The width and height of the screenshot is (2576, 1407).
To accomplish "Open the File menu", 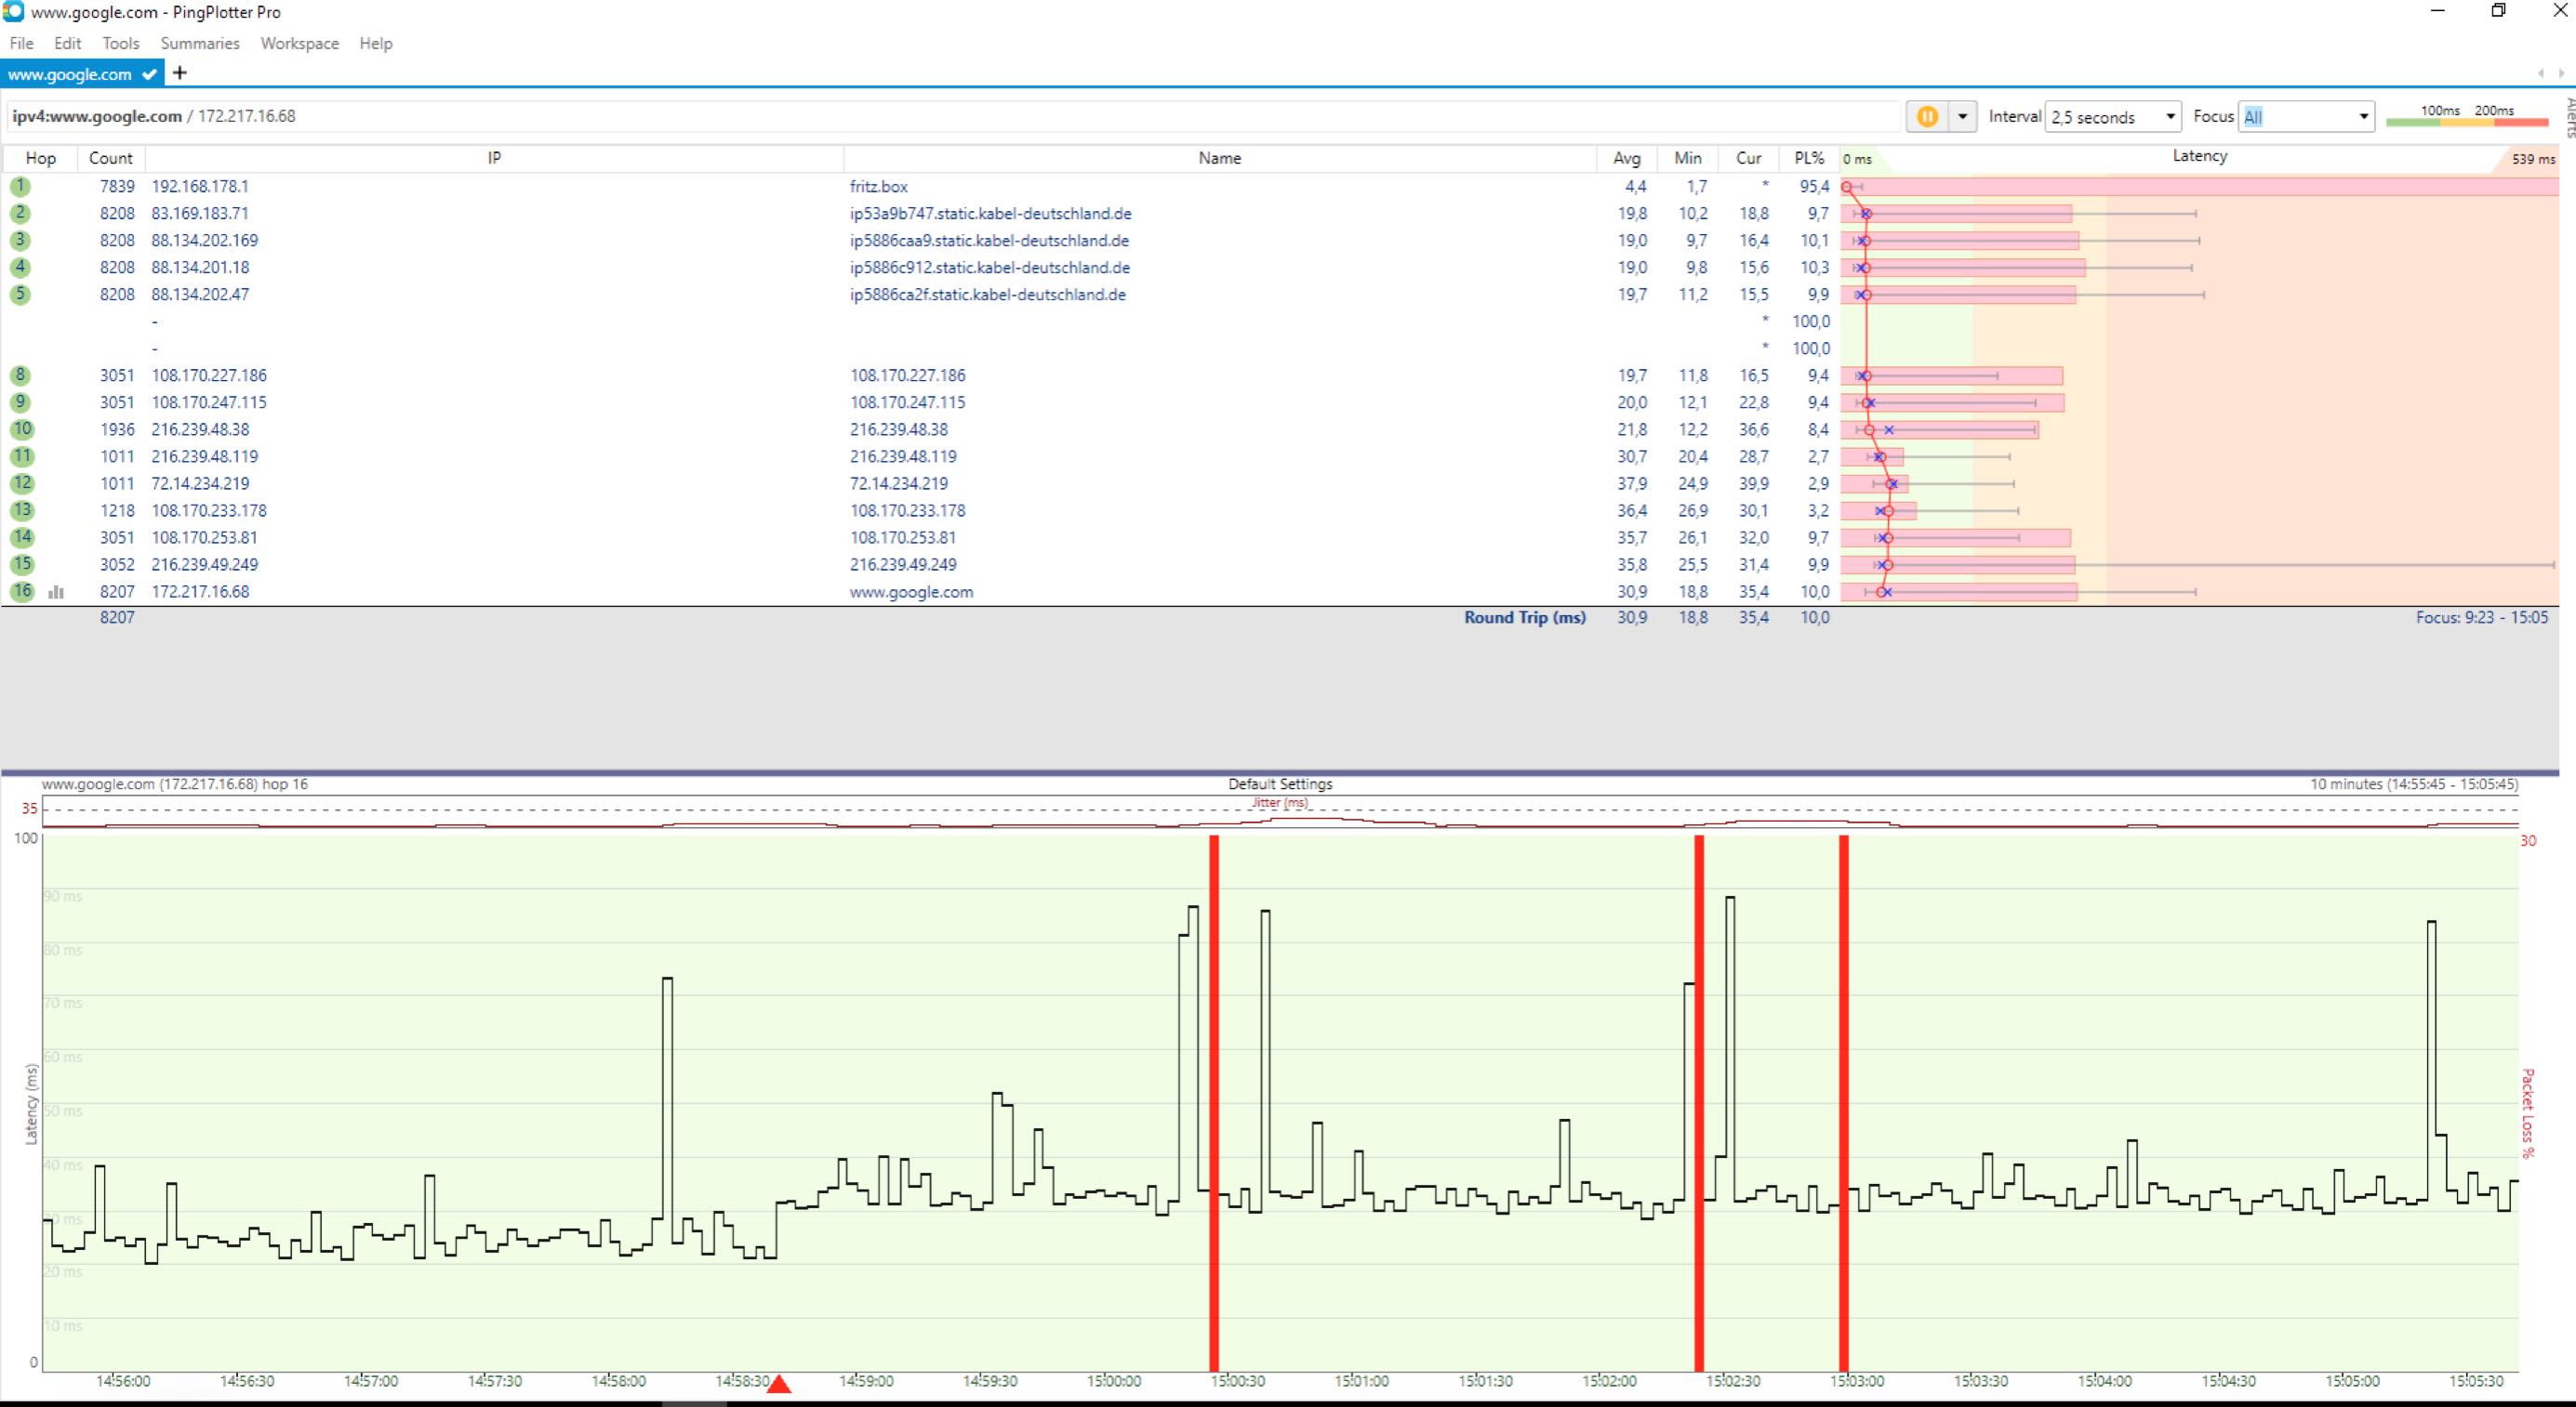I will 21,43.
